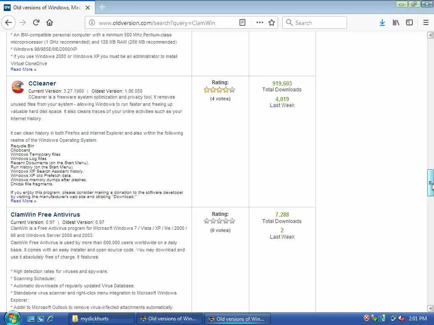The image size is (434, 325).
Task: Click the CCleaner logo icon
Action: tap(18, 87)
